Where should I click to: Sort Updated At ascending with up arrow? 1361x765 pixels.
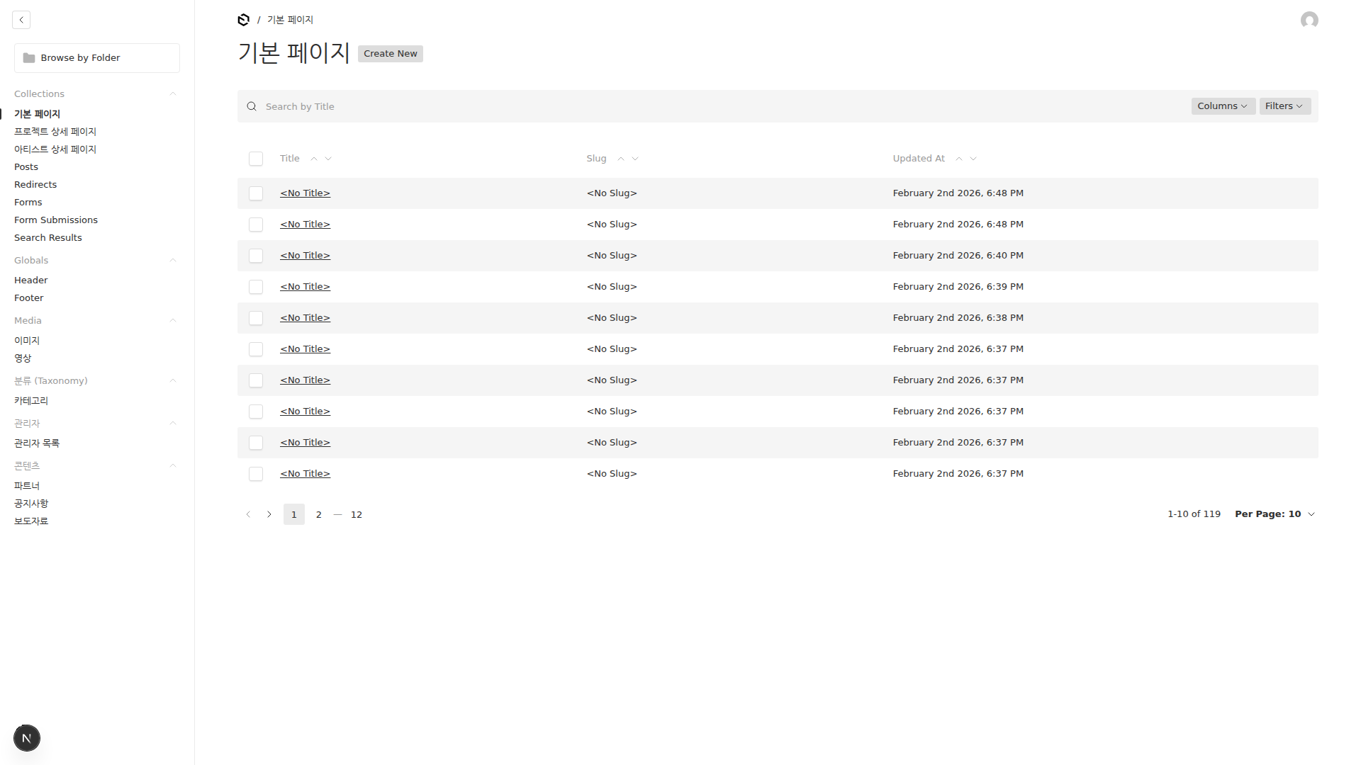pos(959,159)
